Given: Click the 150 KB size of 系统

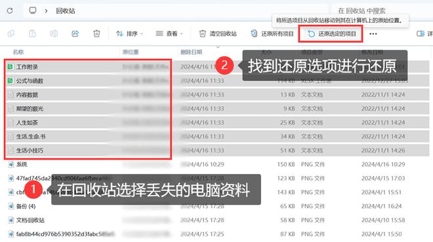Looking at the screenshot, I should pyautogui.click(x=286, y=164).
